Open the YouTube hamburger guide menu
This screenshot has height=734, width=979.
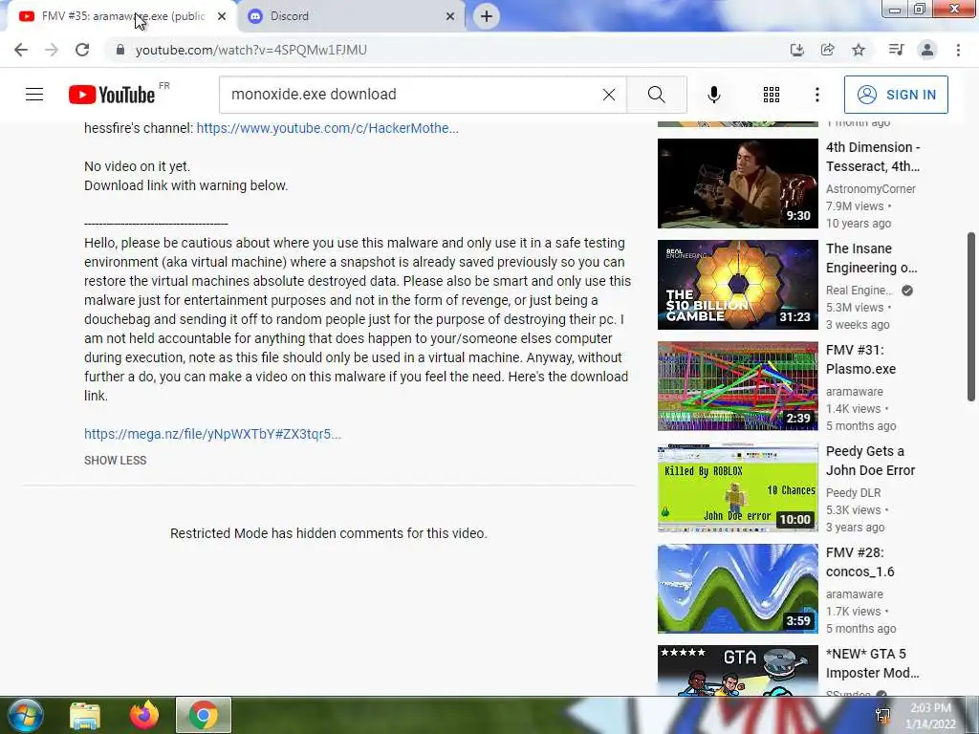(34, 95)
